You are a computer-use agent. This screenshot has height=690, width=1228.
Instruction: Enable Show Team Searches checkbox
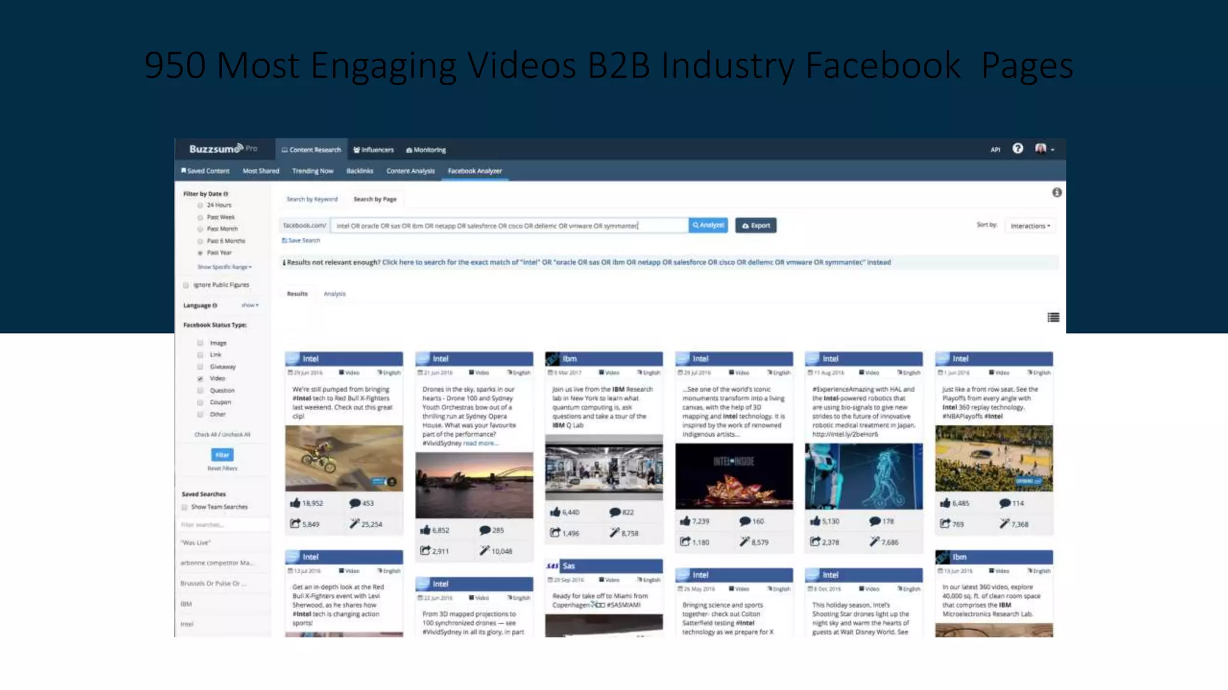185,507
